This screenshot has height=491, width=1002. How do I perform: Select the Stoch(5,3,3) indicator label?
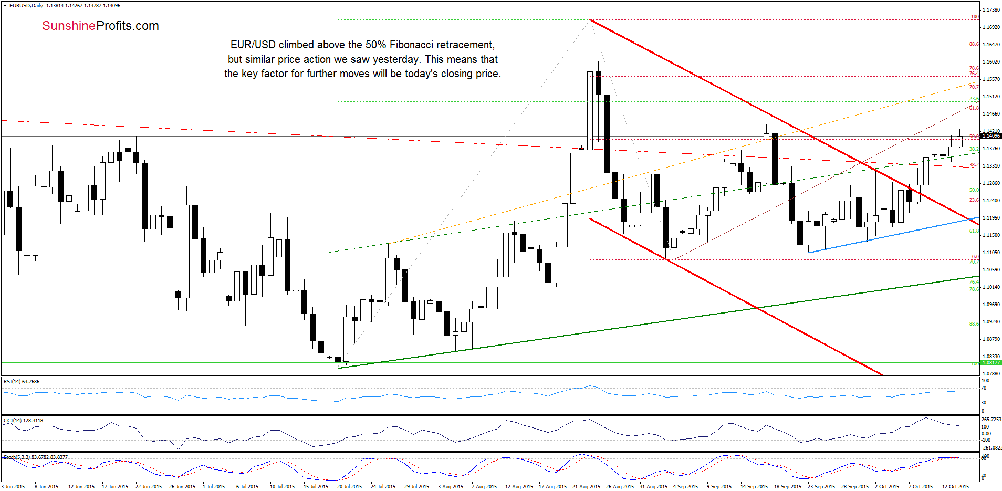pyautogui.click(x=36, y=457)
